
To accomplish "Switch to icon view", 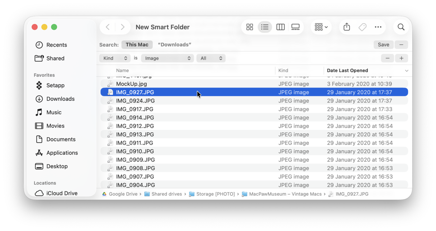I will point(250,27).
